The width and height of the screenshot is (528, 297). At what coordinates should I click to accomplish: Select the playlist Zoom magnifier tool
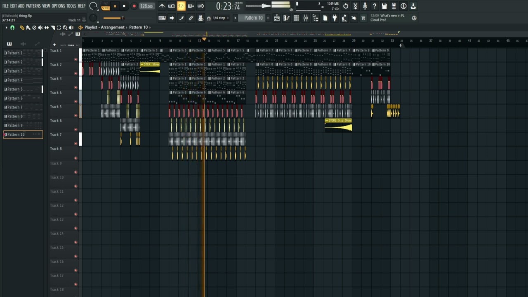[x=65, y=28]
